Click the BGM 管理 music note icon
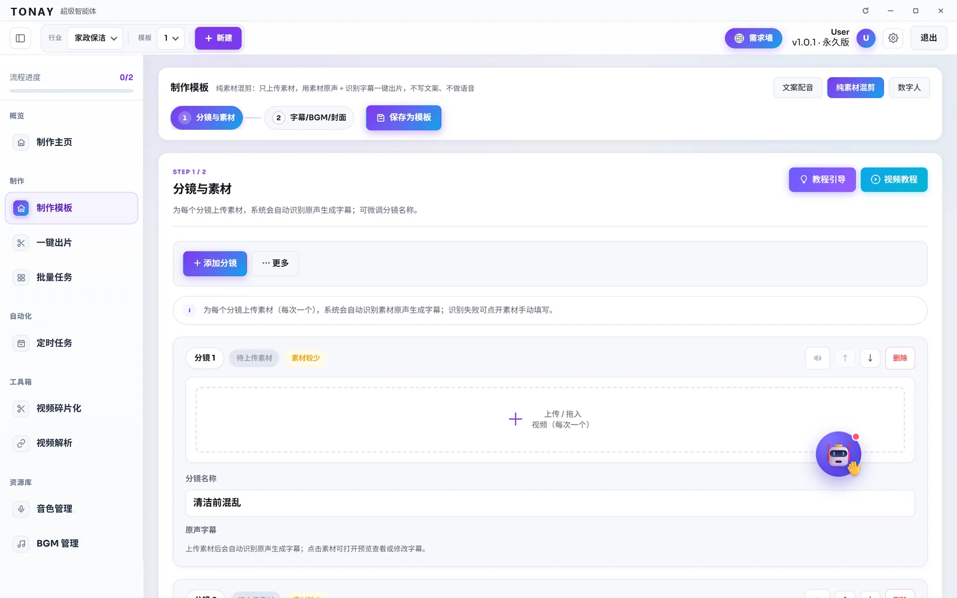This screenshot has width=957, height=598. pos(21,544)
